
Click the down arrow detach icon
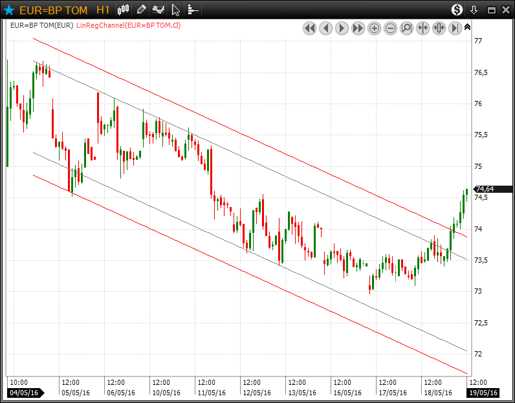coord(474,10)
